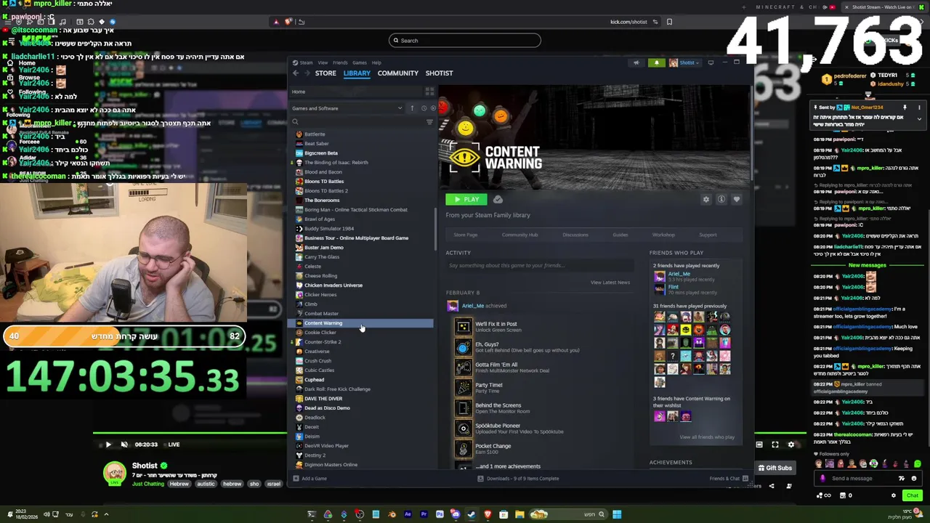Open the LIBRARY tab in Steam

357,73
